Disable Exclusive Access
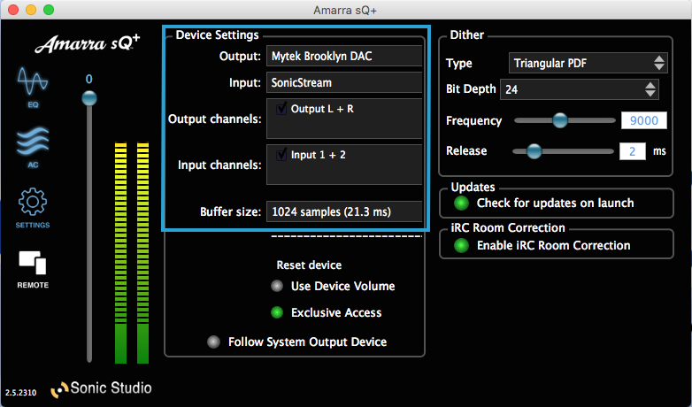The image size is (692, 407). [277, 312]
